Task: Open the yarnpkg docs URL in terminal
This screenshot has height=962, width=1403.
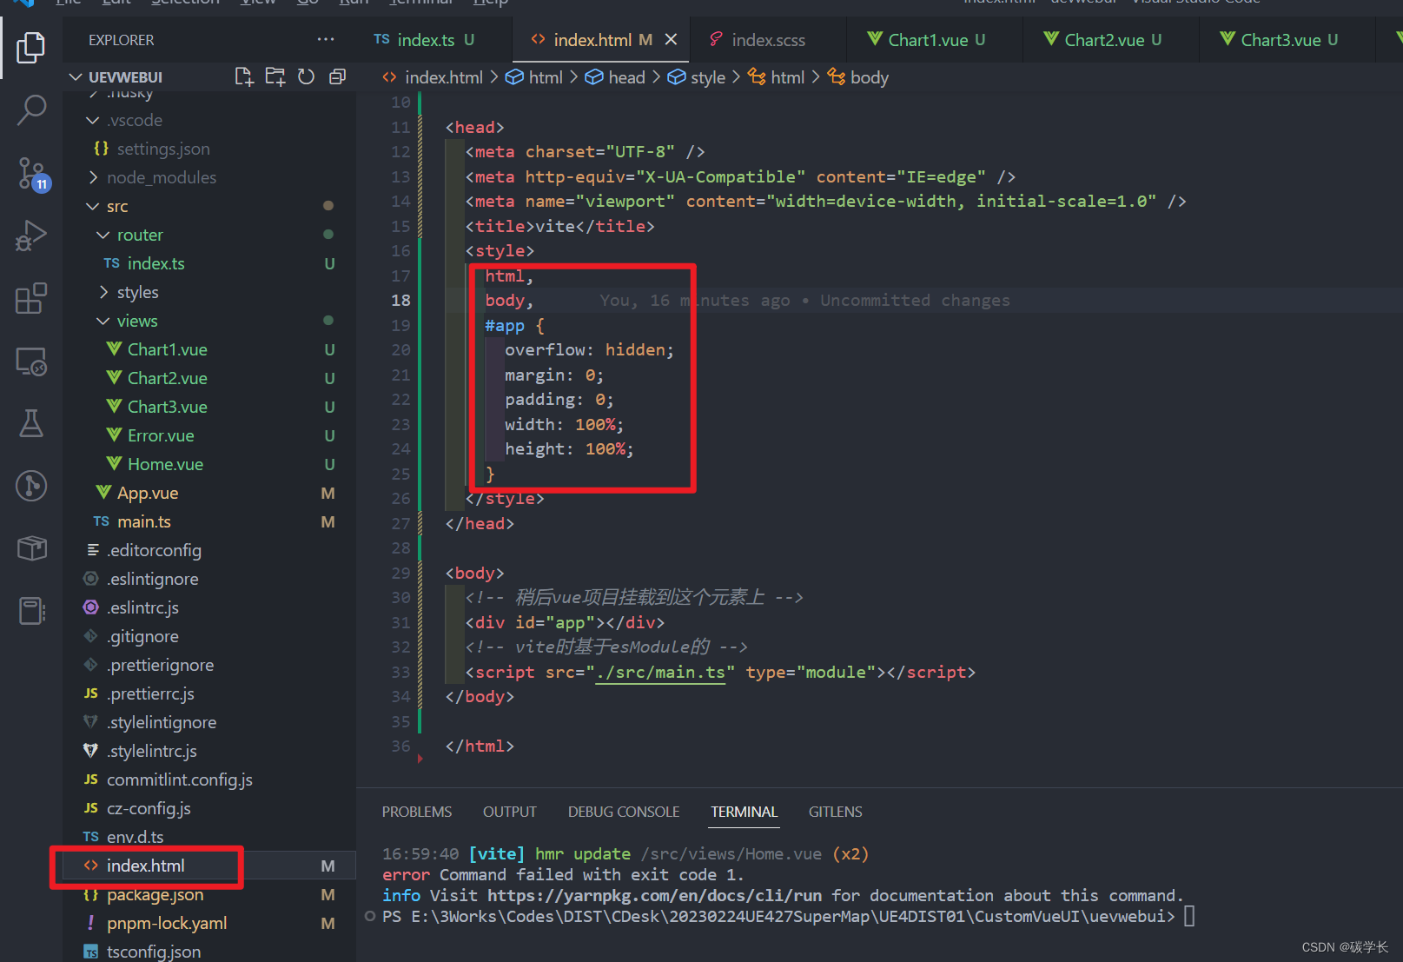Action: click(654, 895)
